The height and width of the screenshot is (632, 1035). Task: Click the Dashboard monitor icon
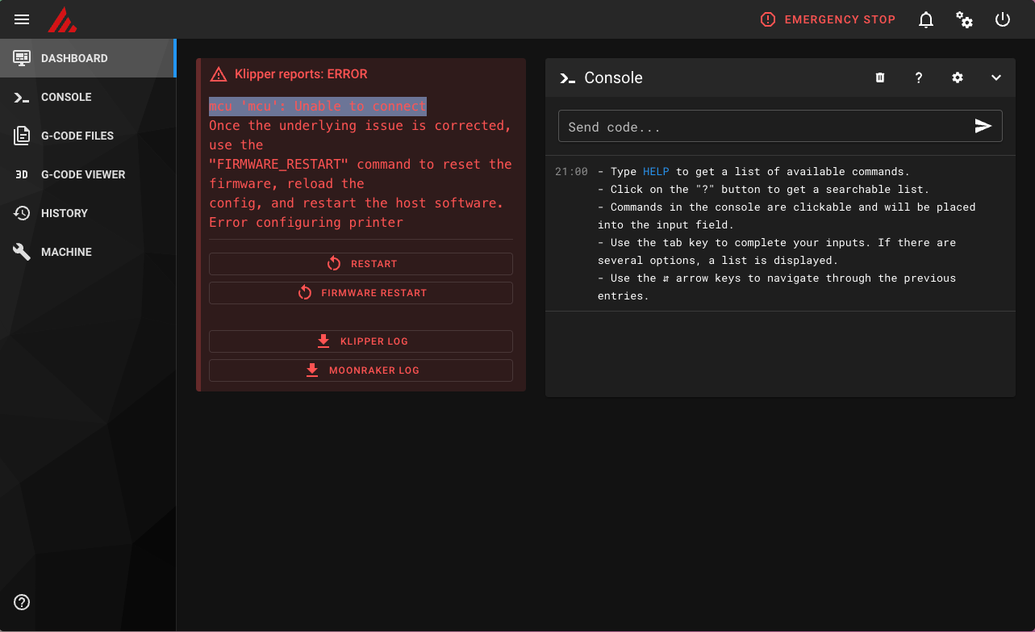pos(22,58)
